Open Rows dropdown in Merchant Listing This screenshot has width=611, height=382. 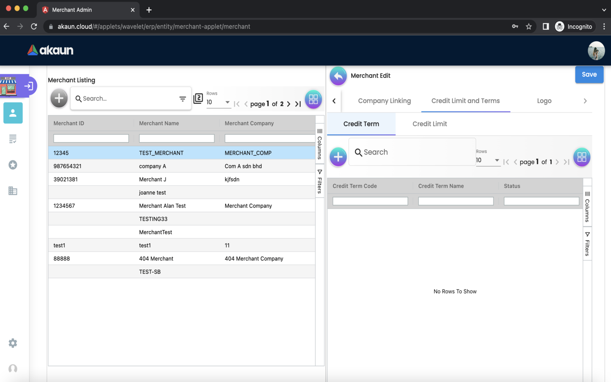tap(218, 102)
